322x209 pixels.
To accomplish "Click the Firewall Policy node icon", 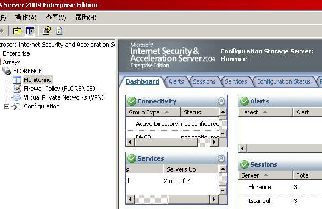I will (17, 89).
